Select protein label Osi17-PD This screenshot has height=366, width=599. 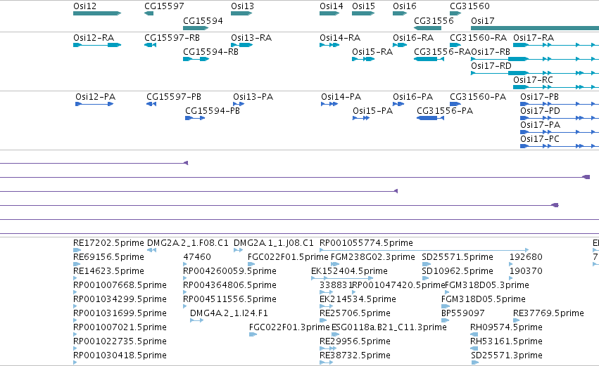click(540, 111)
